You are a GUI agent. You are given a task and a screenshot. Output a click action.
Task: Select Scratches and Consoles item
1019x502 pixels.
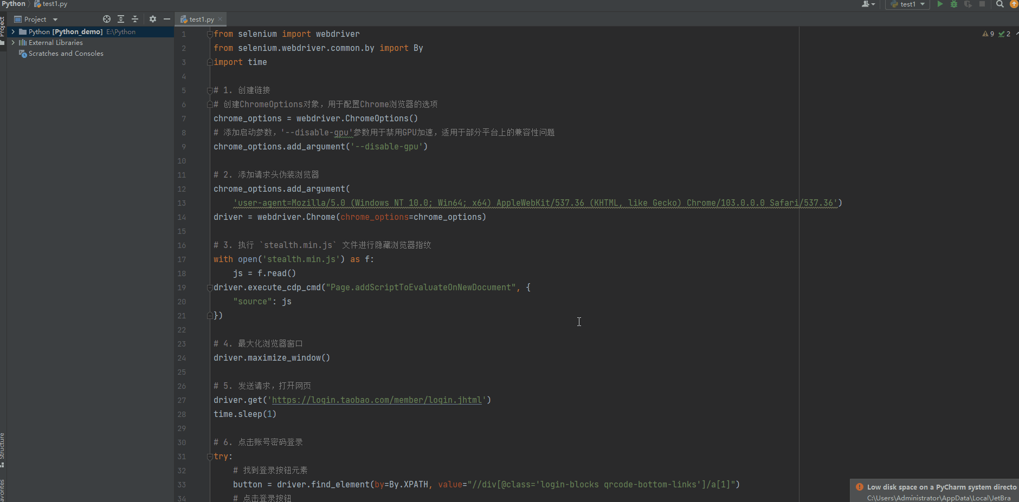[x=66, y=54]
